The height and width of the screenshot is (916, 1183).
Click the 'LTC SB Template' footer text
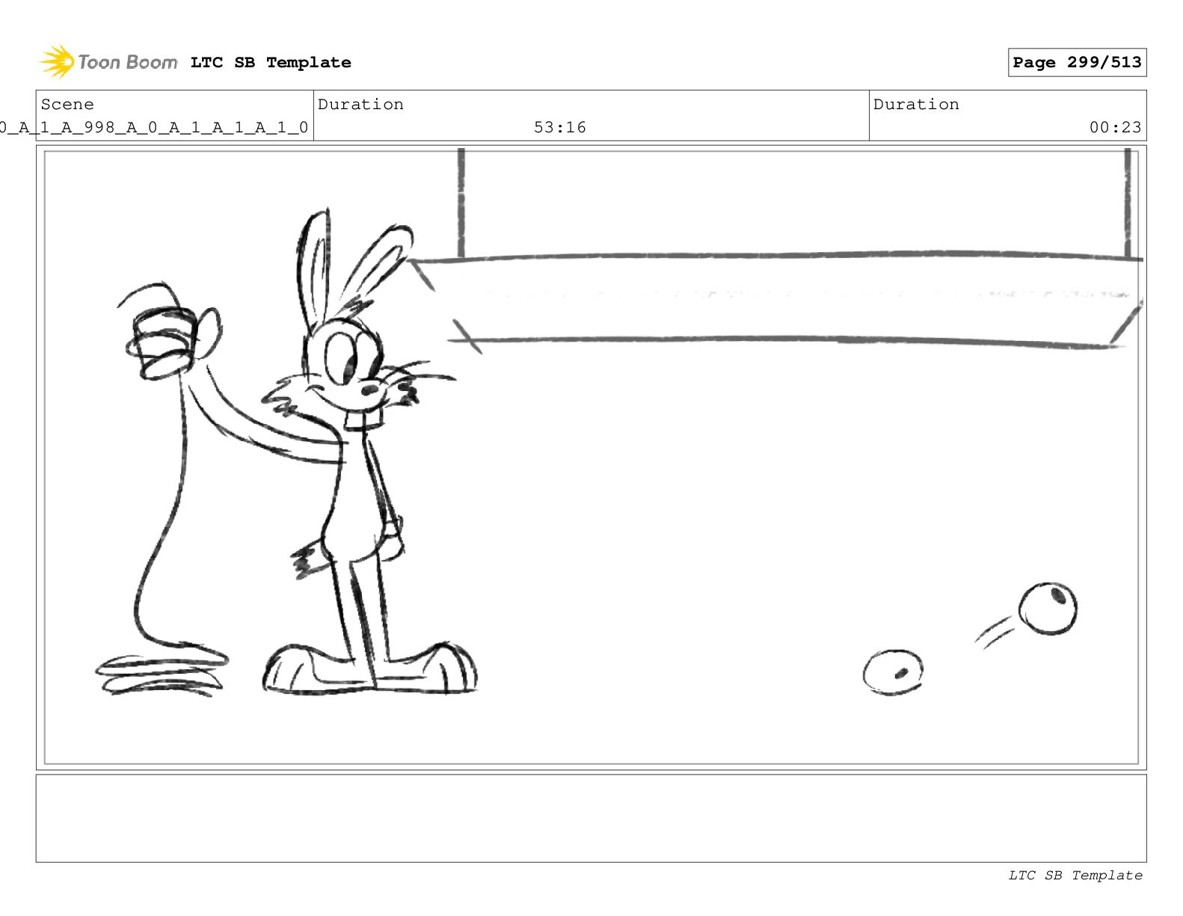point(1075,875)
